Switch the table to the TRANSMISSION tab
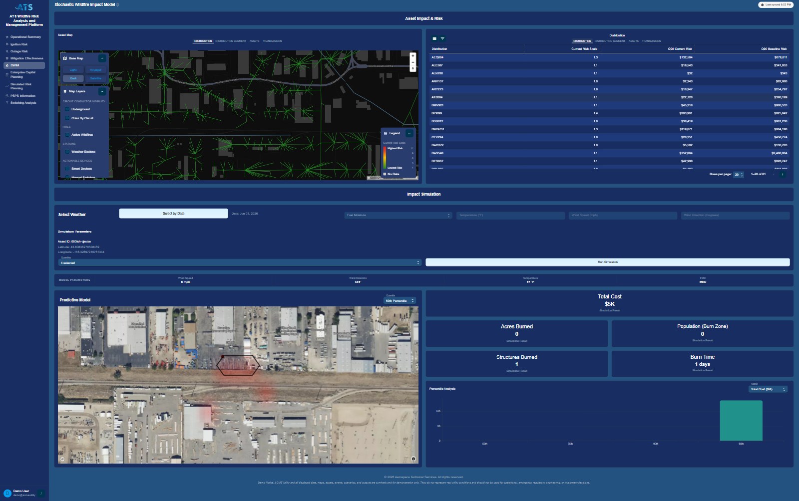 [x=651, y=41]
